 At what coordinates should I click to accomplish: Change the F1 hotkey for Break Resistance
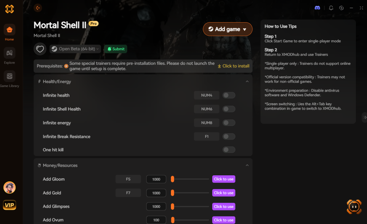tap(206, 137)
